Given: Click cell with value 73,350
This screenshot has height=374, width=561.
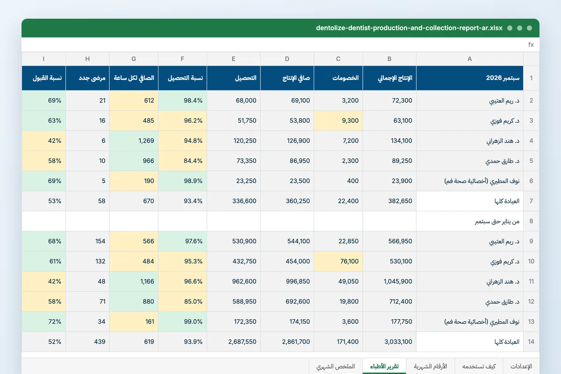Looking at the screenshot, I should click(x=234, y=161).
